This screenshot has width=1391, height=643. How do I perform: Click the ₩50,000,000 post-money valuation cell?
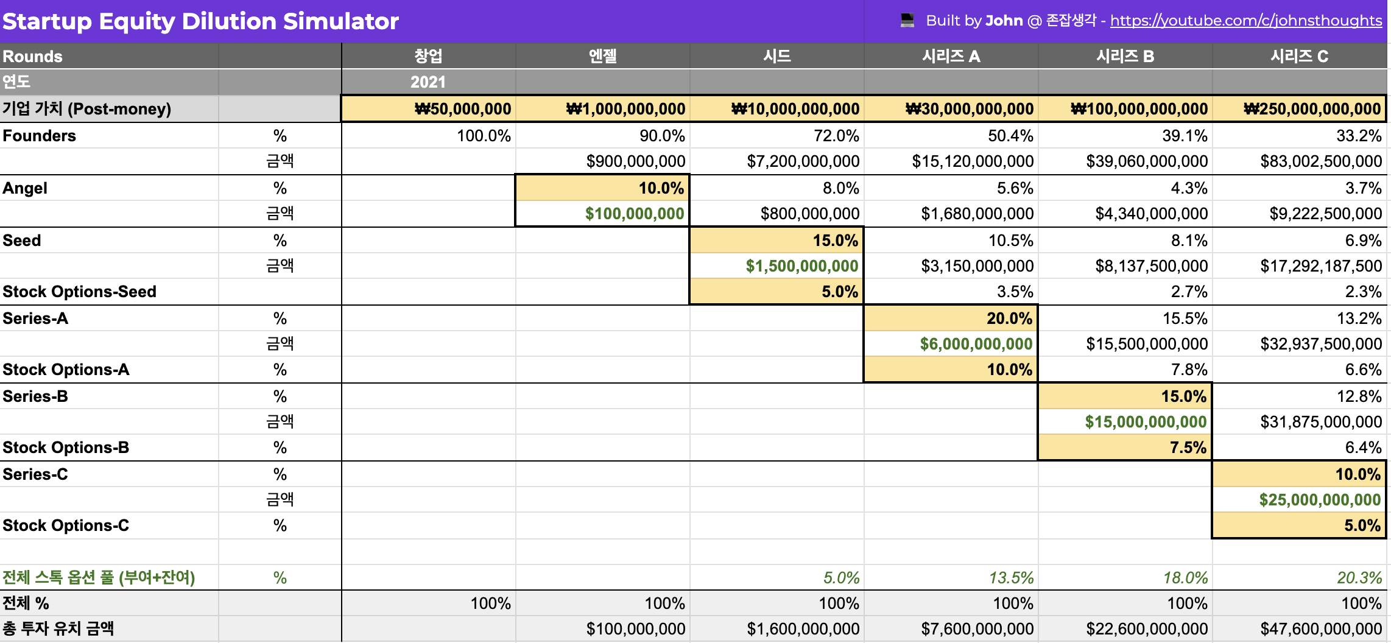[429, 109]
